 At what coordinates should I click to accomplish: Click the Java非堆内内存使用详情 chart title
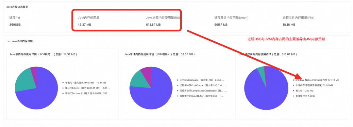tap(160, 54)
